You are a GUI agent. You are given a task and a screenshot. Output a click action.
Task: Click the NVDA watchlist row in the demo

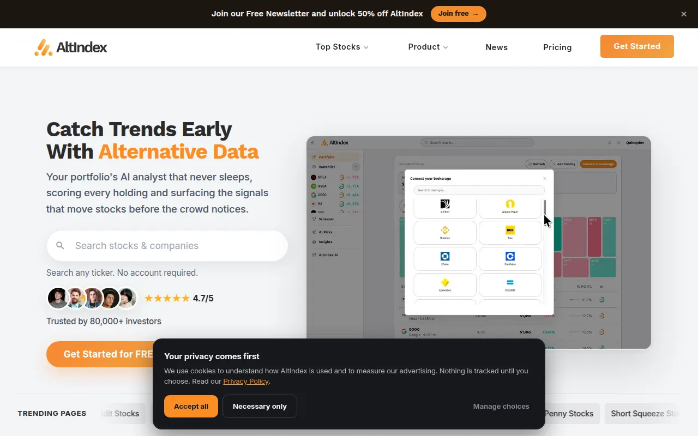coord(334,186)
